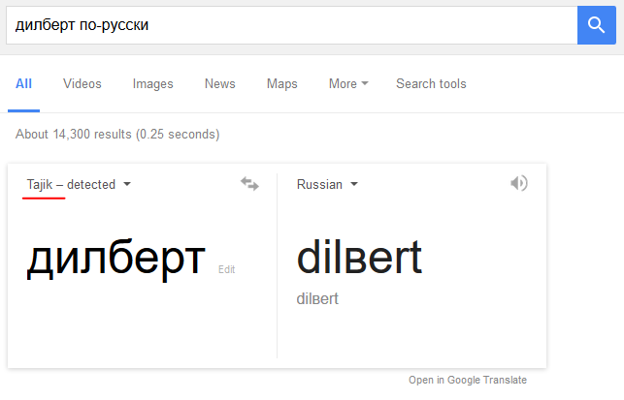Click the large source word дилберт
This screenshot has height=400, width=624.
115,259
